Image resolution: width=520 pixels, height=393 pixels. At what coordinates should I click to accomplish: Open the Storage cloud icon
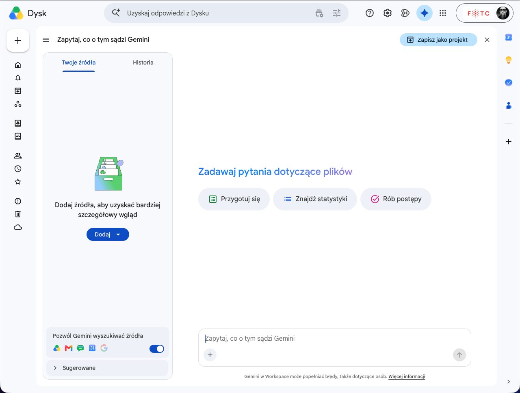click(18, 227)
